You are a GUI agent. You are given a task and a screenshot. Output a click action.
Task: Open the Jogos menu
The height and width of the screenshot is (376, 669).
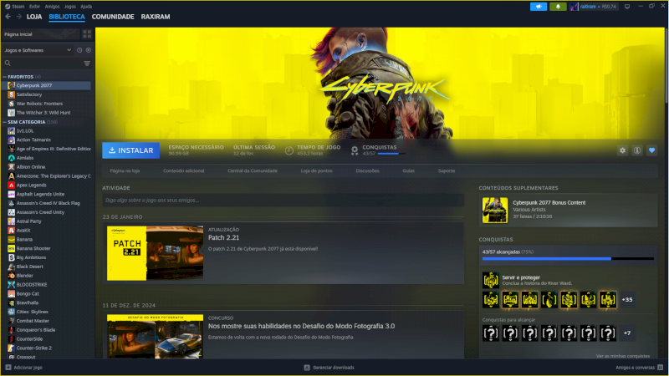[x=70, y=7]
